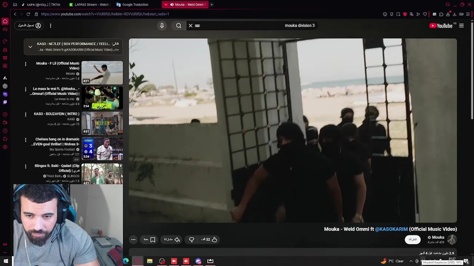The height and width of the screenshot is (266, 474).
Task: Click the 'KASO - BOUZAYEIN ( INTRO )' title
Action: (x=57, y=114)
